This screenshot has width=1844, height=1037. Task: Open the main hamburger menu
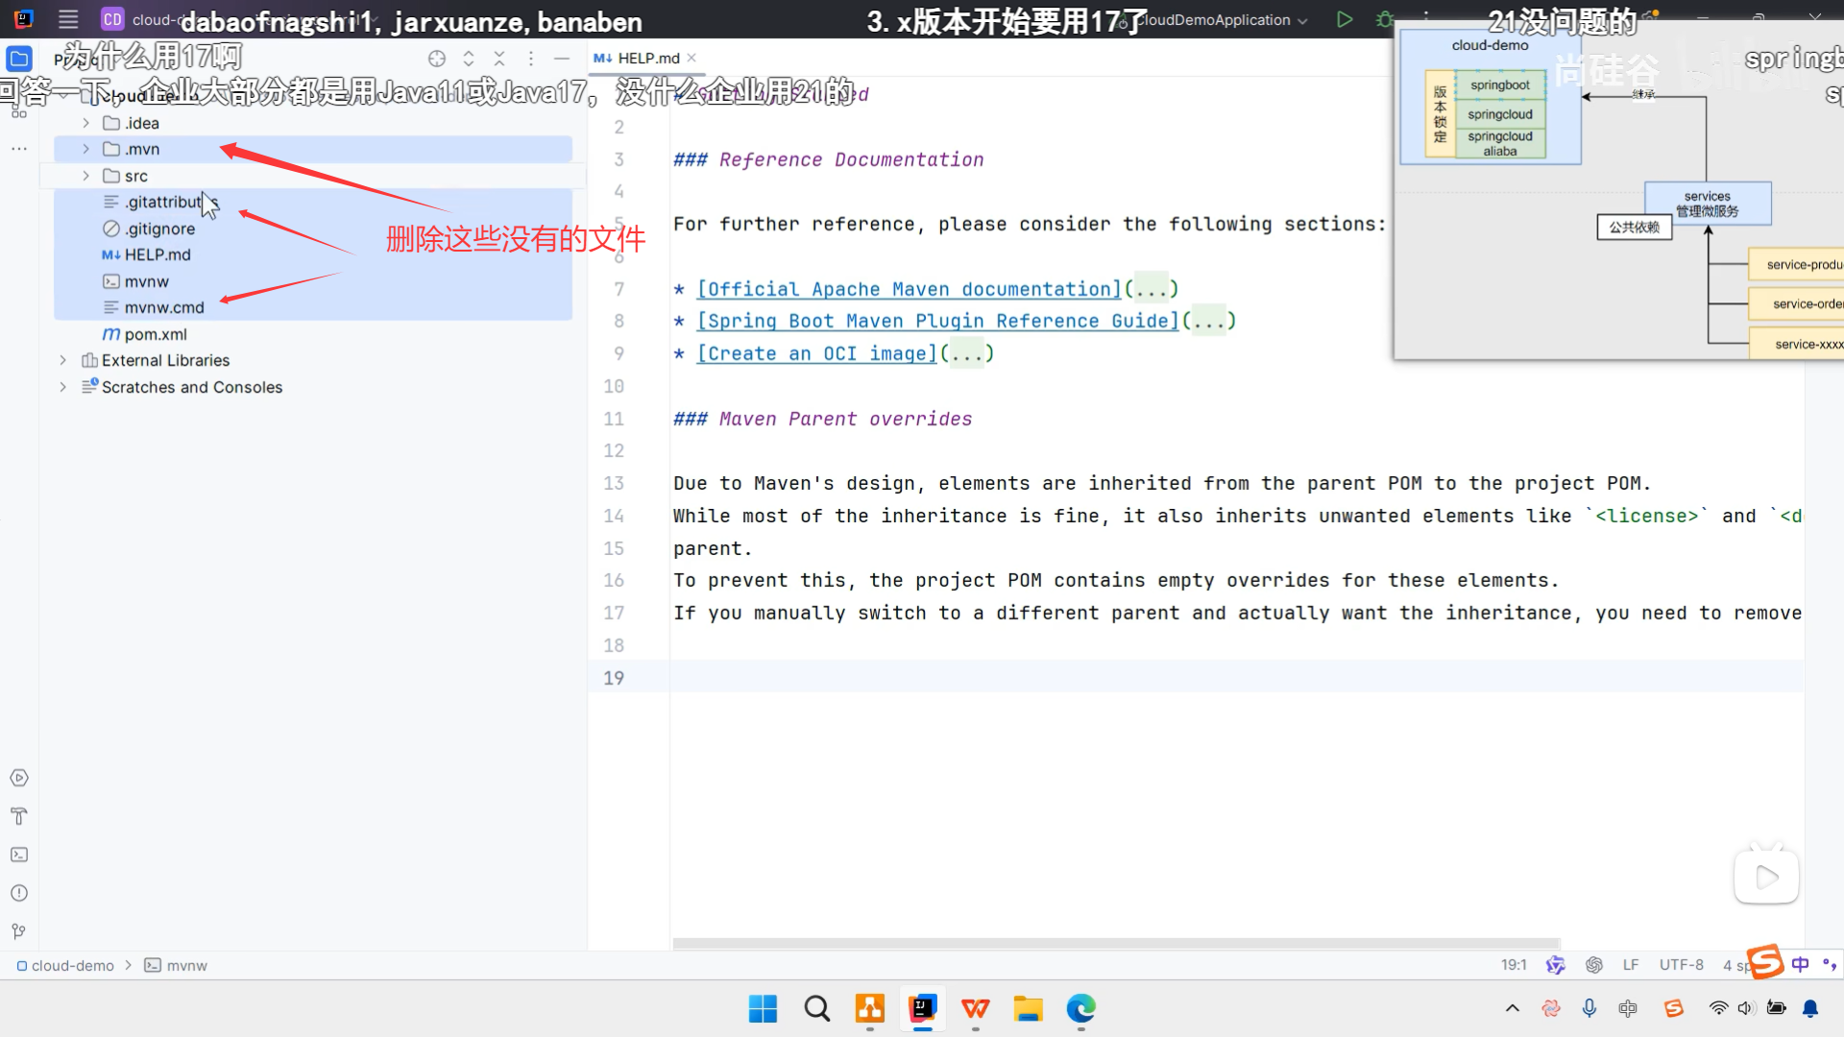[68, 19]
